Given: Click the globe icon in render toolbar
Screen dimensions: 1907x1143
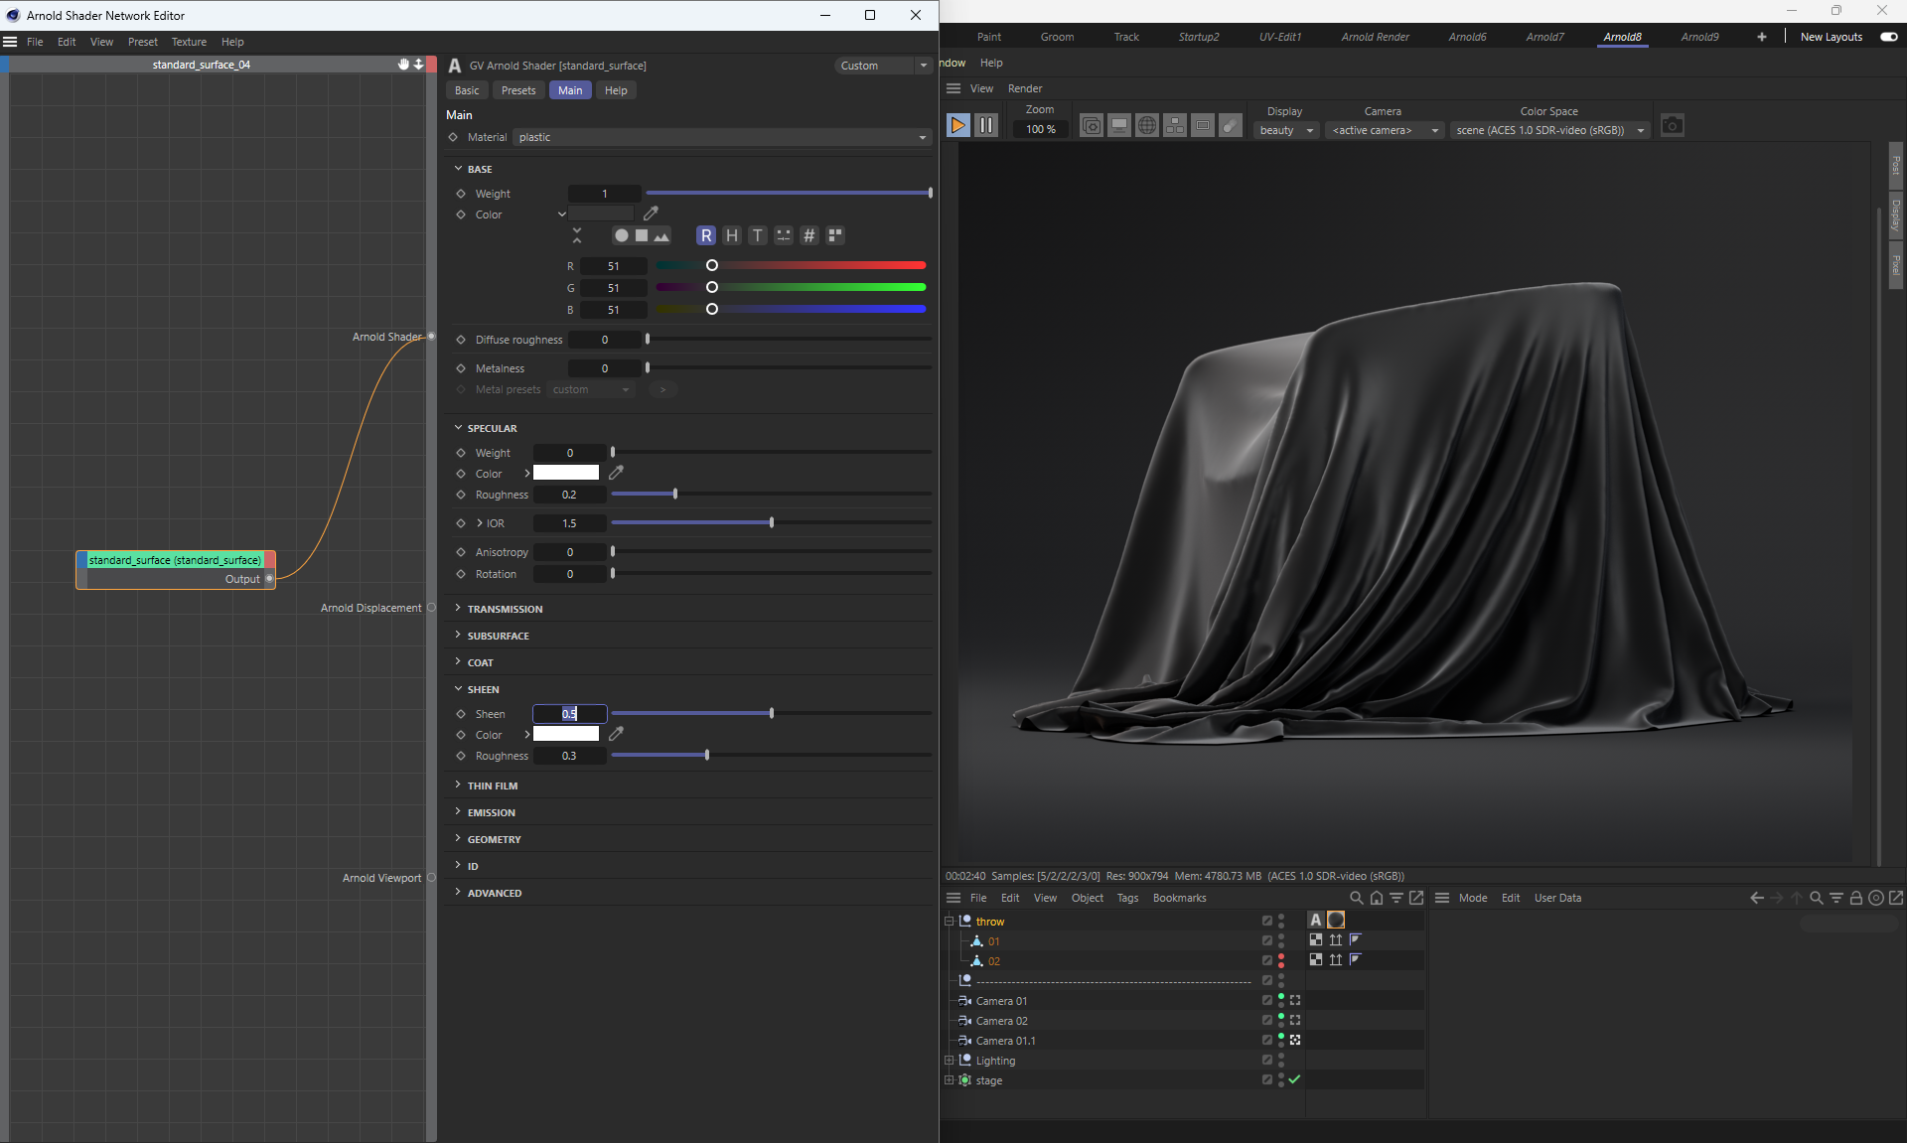Looking at the screenshot, I should tap(1147, 126).
